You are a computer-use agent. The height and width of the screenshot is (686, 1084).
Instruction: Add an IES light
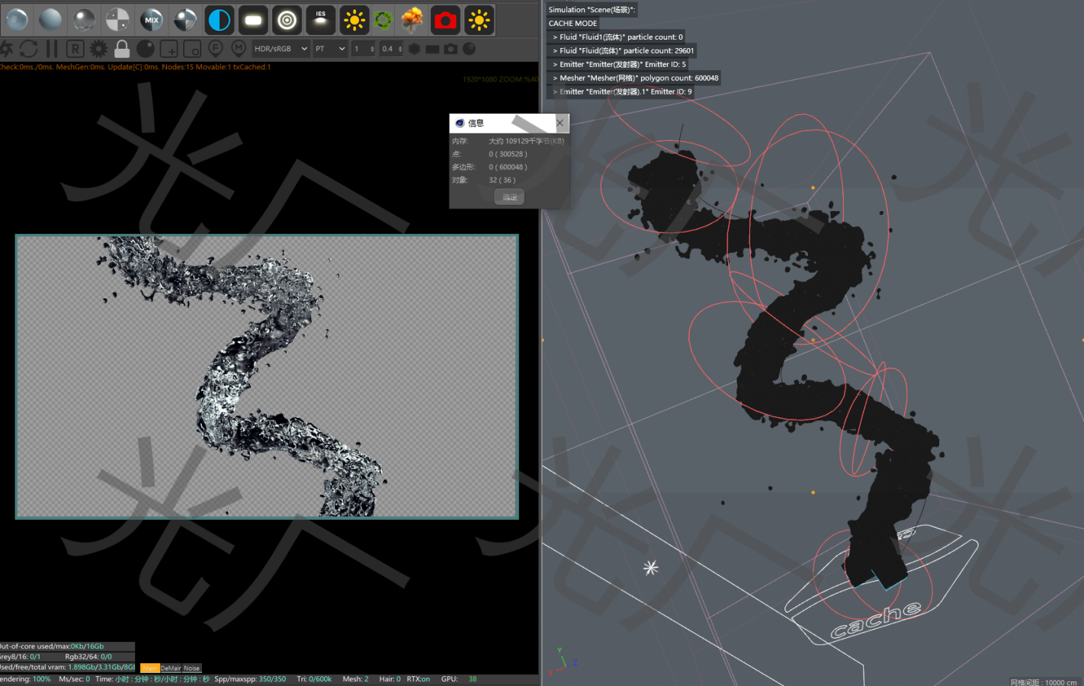pyautogui.click(x=320, y=19)
